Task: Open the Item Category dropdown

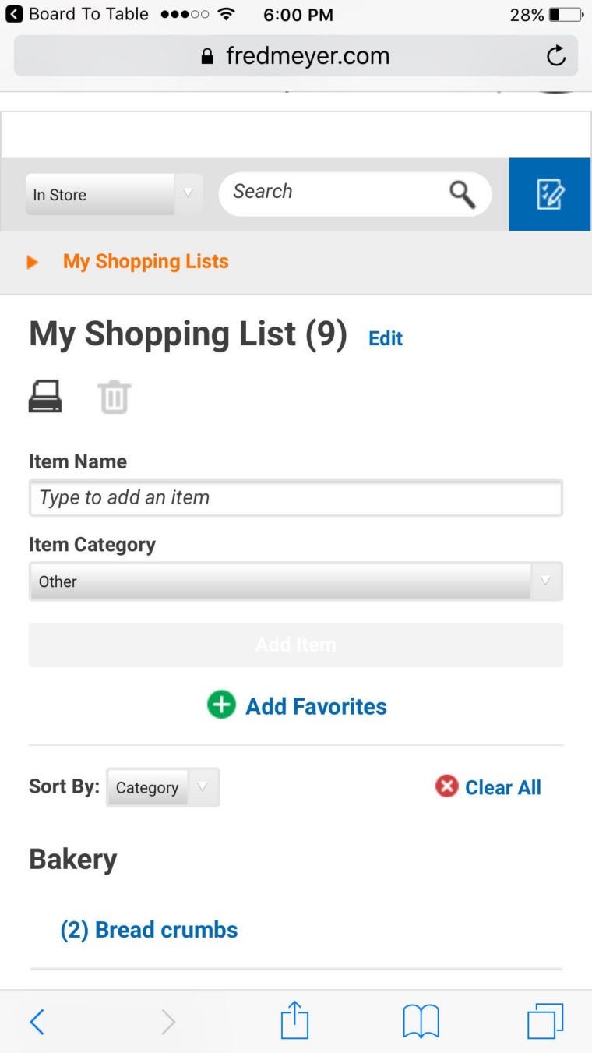Action: click(296, 581)
